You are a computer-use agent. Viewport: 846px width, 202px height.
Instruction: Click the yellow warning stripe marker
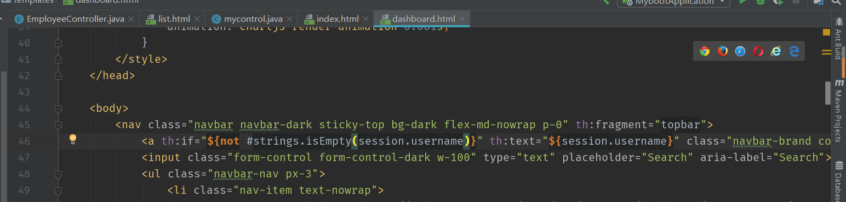(826, 52)
